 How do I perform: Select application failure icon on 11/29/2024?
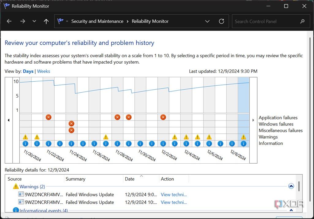129,117
